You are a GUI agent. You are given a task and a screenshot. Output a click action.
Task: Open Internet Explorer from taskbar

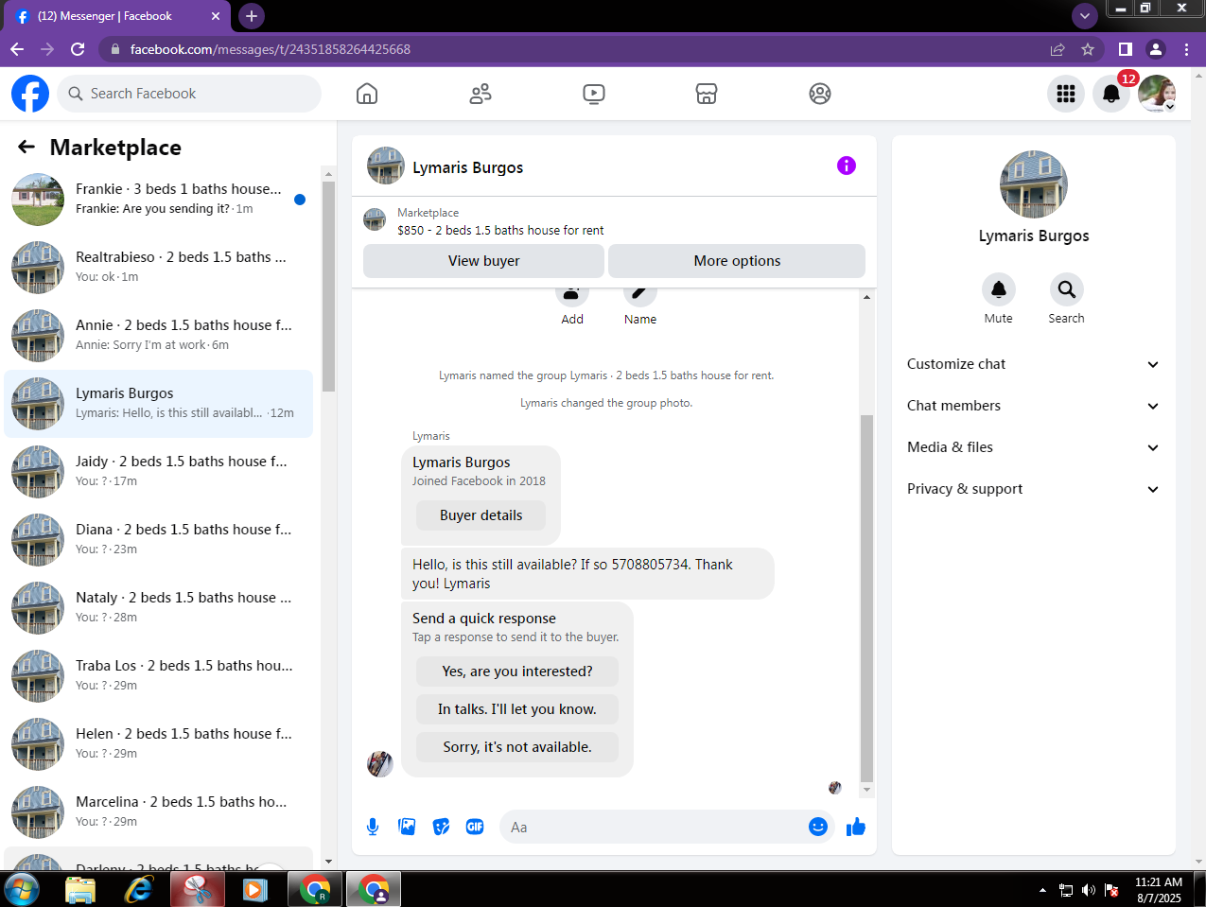tap(139, 889)
